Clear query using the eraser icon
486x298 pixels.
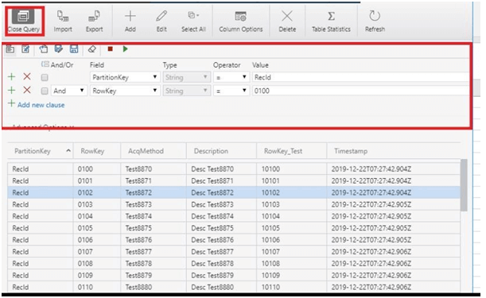(x=92, y=49)
